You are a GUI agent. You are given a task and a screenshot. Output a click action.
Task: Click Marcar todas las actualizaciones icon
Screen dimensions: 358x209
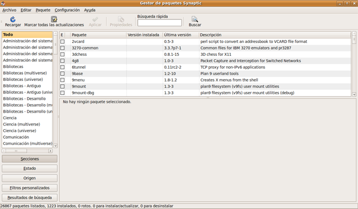point(54,19)
